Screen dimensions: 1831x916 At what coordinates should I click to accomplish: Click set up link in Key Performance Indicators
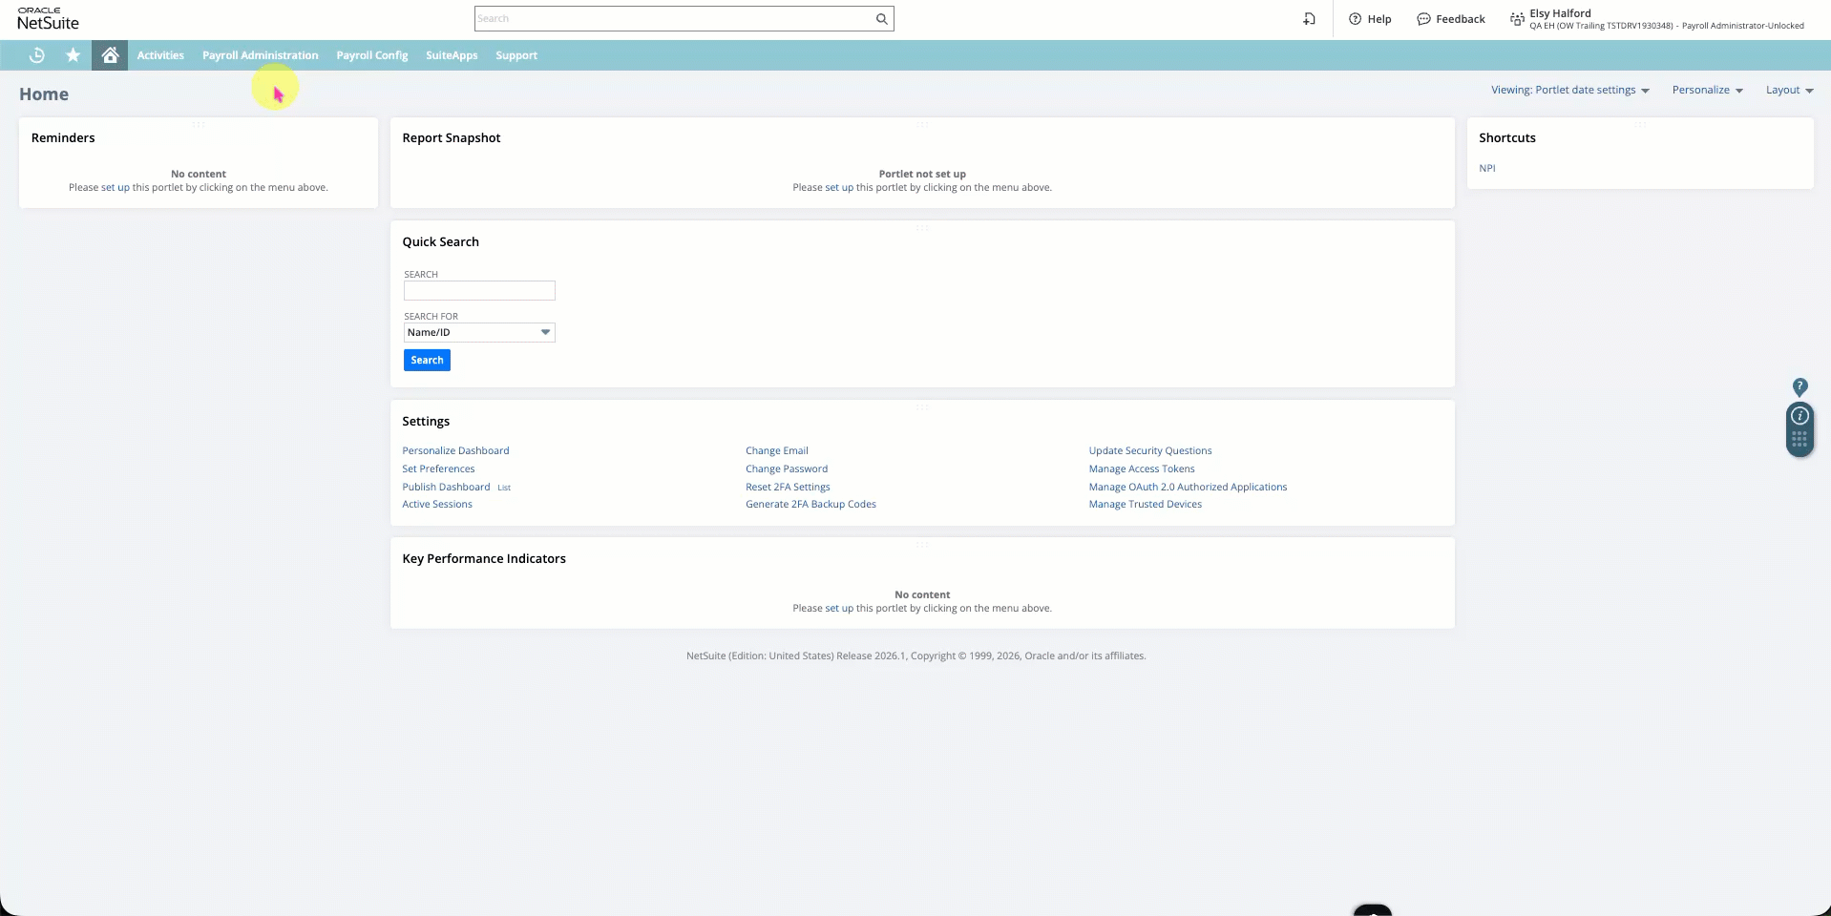click(839, 608)
